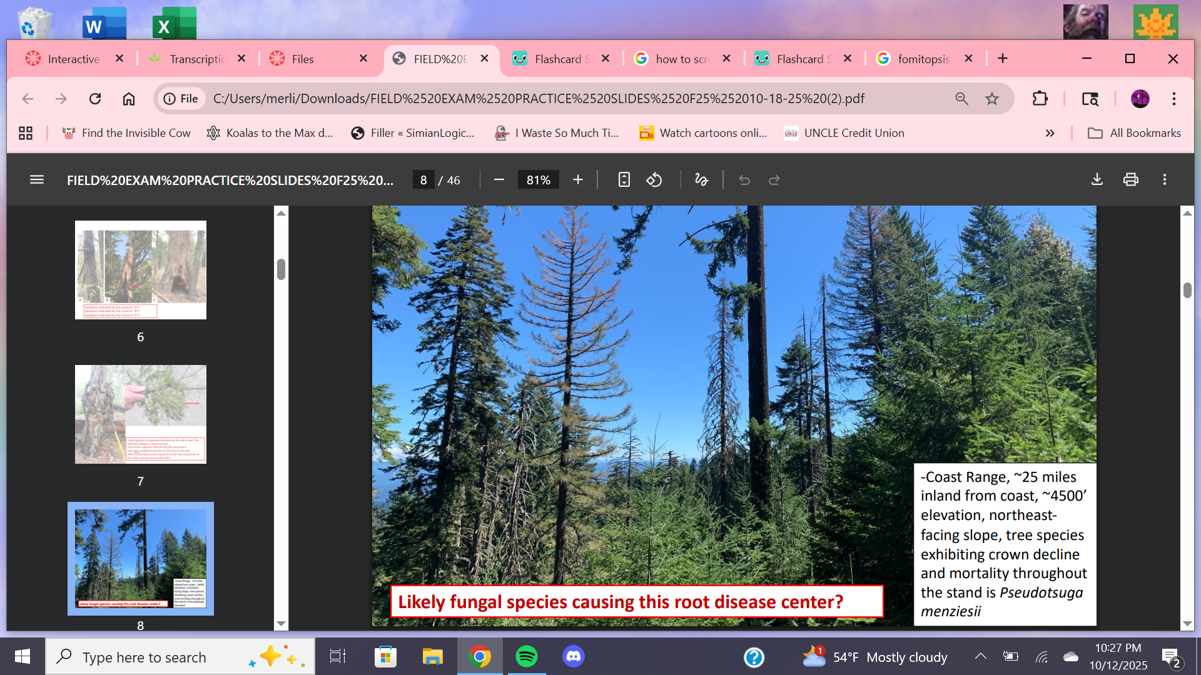Select the page 6 thumbnail
The image size is (1201, 675).
point(141,270)
